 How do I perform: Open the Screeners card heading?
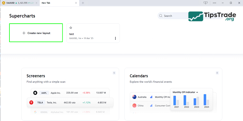point(36,76)
